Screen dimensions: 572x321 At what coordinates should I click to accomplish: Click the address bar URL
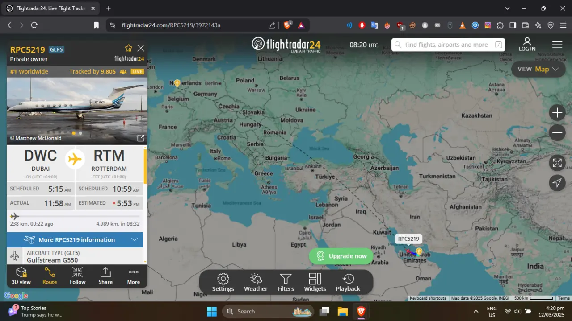pyautogui.click(x=171, y=25)
